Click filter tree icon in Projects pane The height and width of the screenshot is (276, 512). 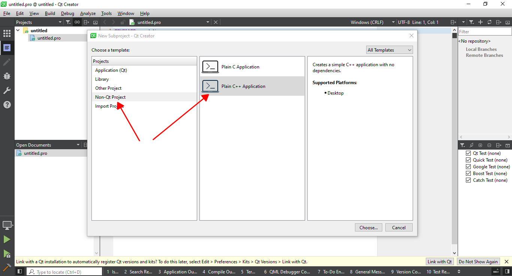pos(68,22)
